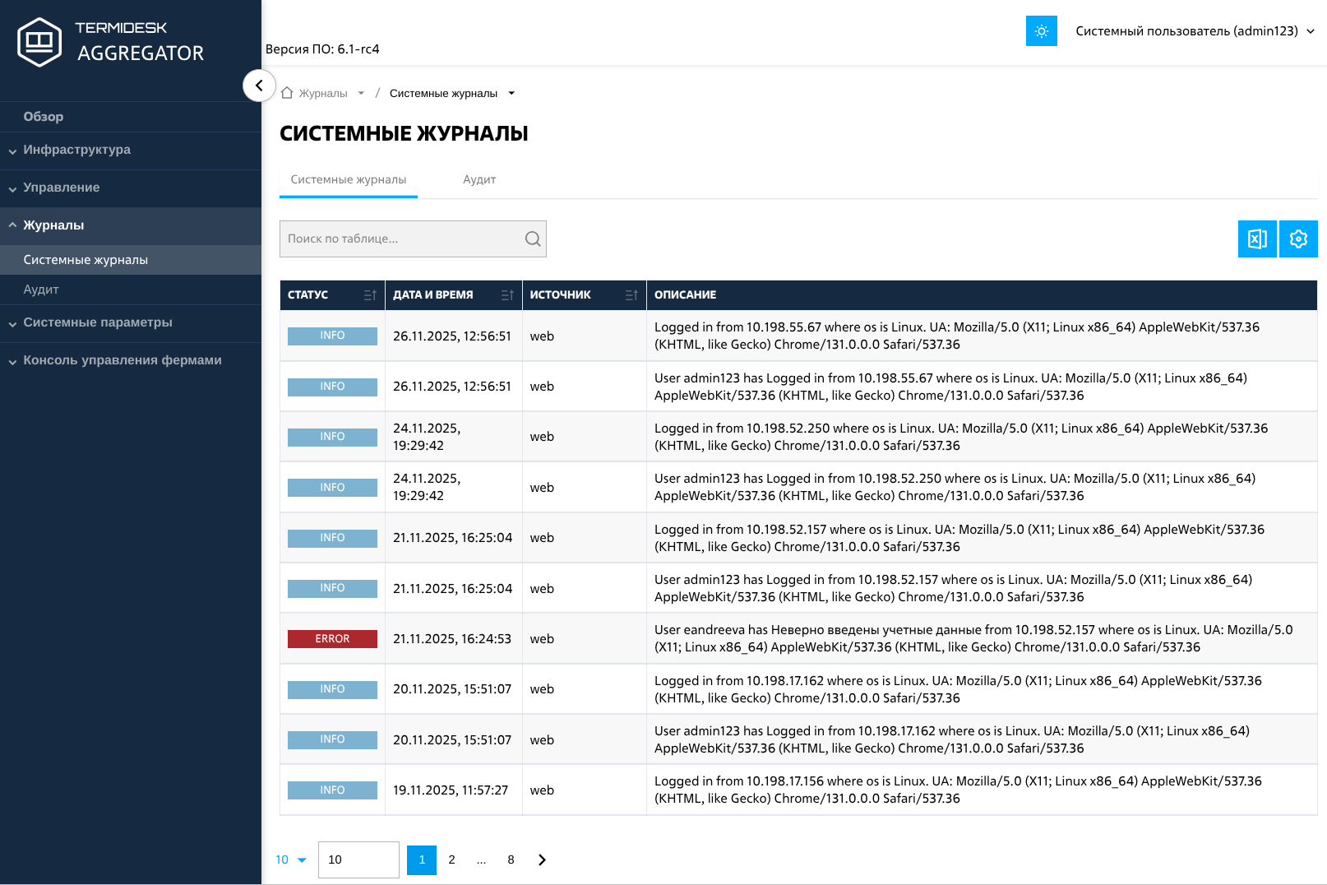Open Системные журналы breadcrumb dropdown
This screenshot has width=1327, height=885.
(511, 94)
